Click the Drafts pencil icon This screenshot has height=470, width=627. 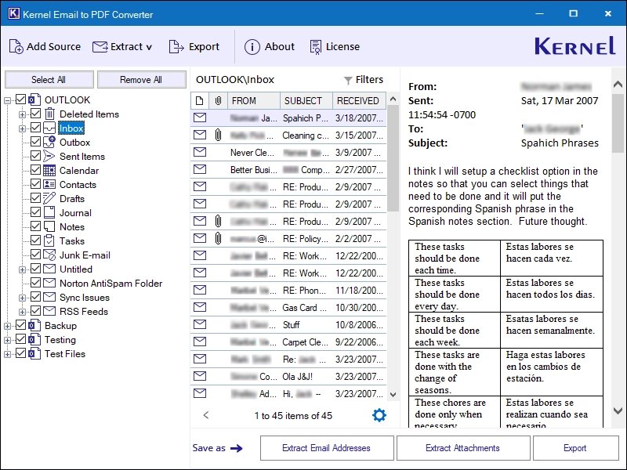click(x=49, y=198)
